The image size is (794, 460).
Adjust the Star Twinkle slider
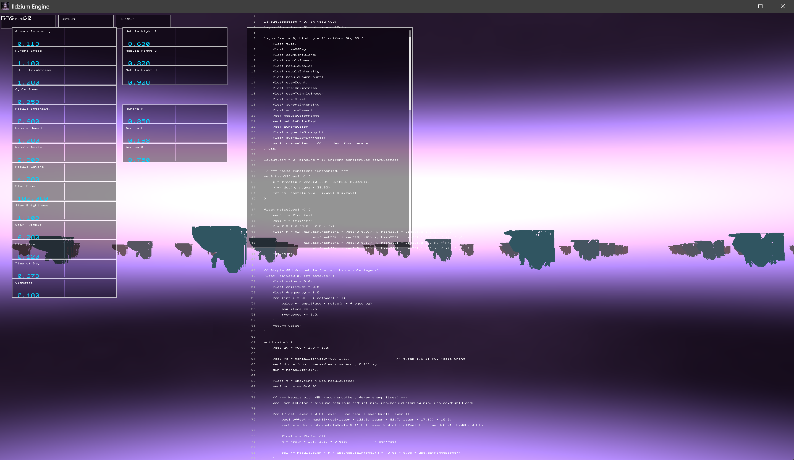64,230
